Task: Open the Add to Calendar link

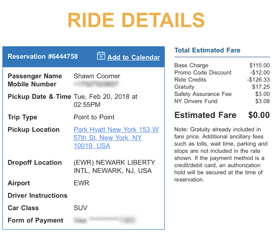Action: pyautogui.click(x=134, y=57)
